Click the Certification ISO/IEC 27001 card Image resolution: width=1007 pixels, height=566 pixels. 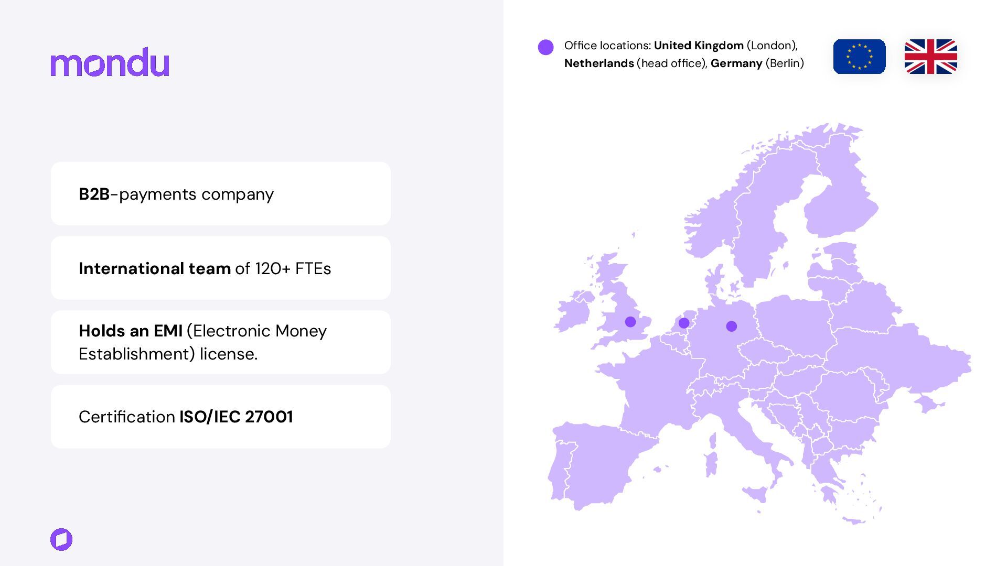pyautogui.click(x=220, y=417)
